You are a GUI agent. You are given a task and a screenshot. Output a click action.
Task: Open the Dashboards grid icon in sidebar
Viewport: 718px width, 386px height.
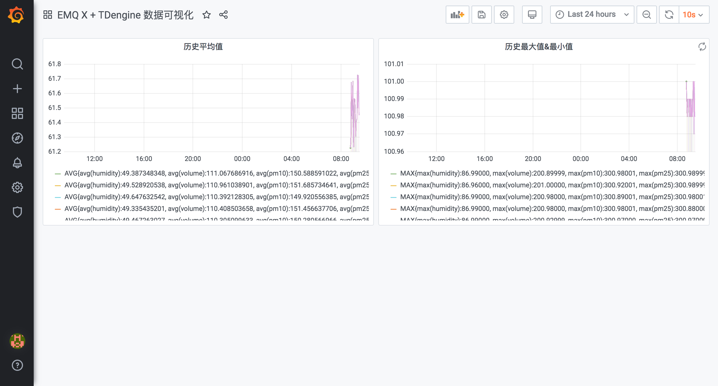pos(17,113)
